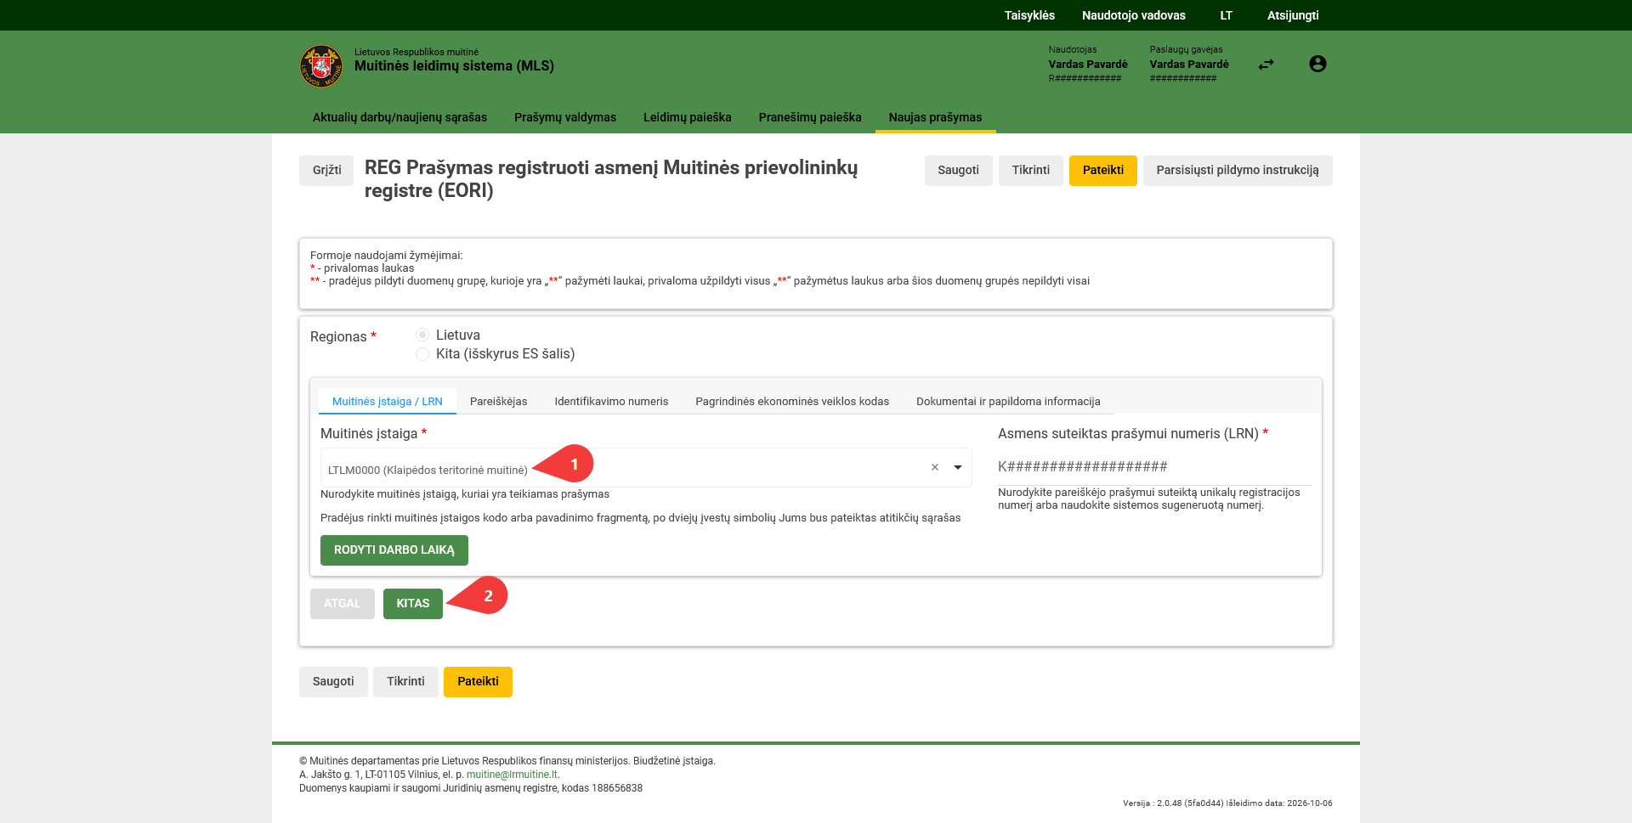Open the Naudotojo vadovas link
1632x823 pixels.
point(1133,15)
